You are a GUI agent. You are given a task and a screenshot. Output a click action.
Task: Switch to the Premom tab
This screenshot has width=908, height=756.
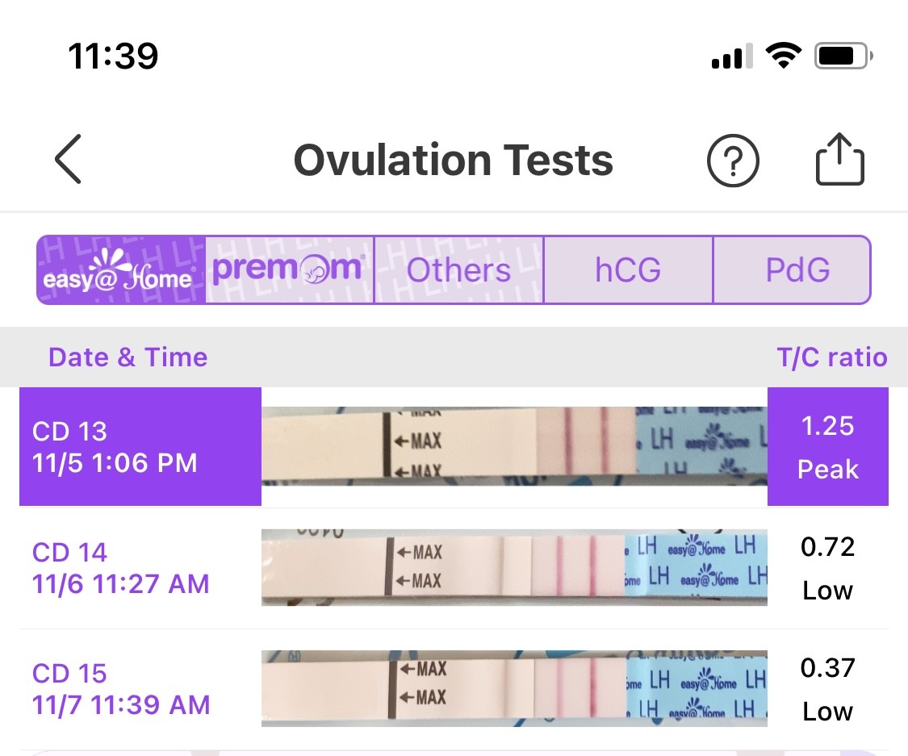(x=290, y=270)
